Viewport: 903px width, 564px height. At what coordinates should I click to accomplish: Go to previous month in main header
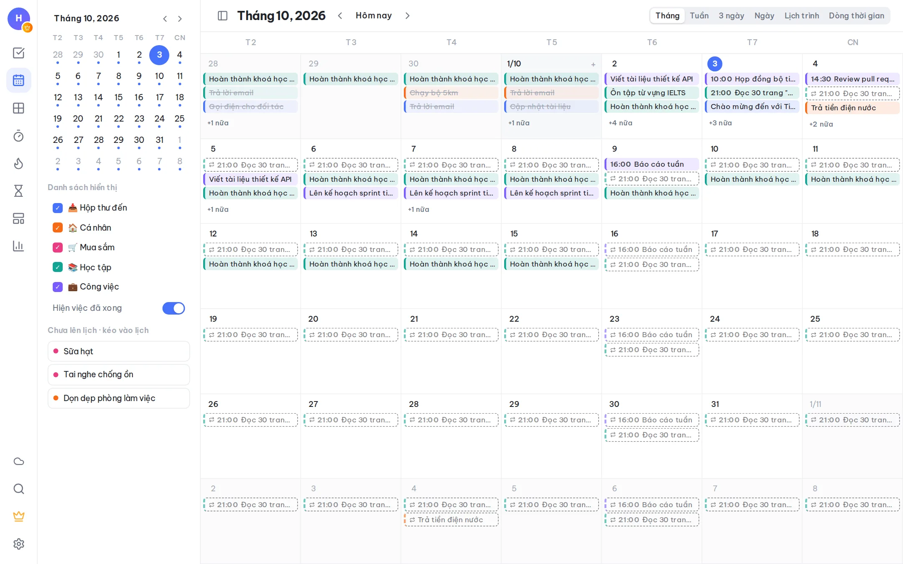click(340, 16)
